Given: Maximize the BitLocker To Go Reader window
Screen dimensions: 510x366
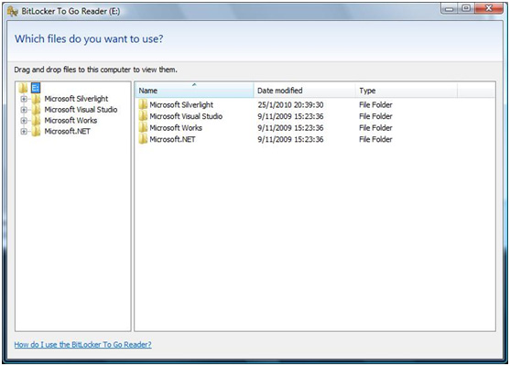Looking at the screenshot, I should [466, 8].
